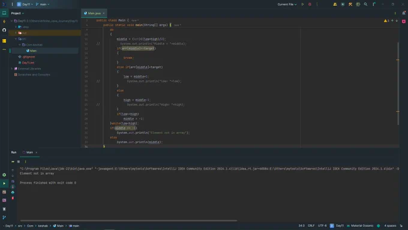Start debugging with the red bug icon
The height and width of the screenshot is (230, 408).
coord(310,4)
